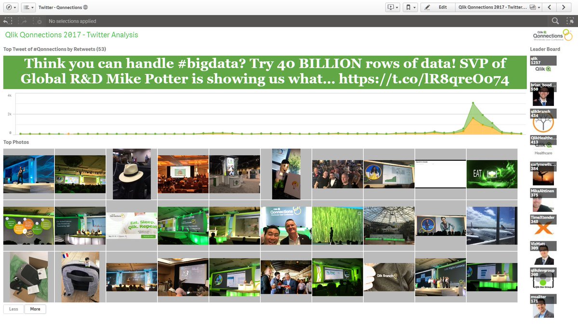Open photo of white hat on chair
Viewport: 578px width, 325px height.
pos(131,174)
